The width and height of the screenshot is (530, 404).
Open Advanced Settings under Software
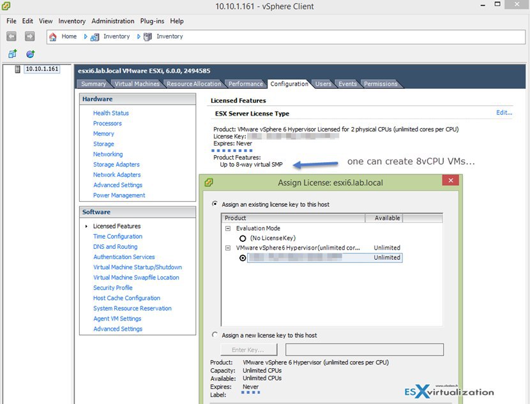pyautogui.click(x=117, y=329)
